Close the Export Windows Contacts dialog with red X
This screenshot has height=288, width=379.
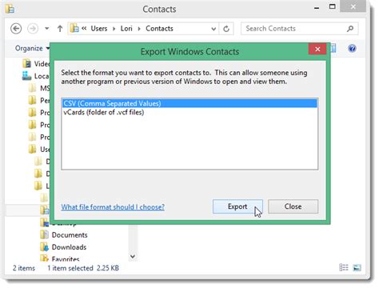click(x=317, y=49)
